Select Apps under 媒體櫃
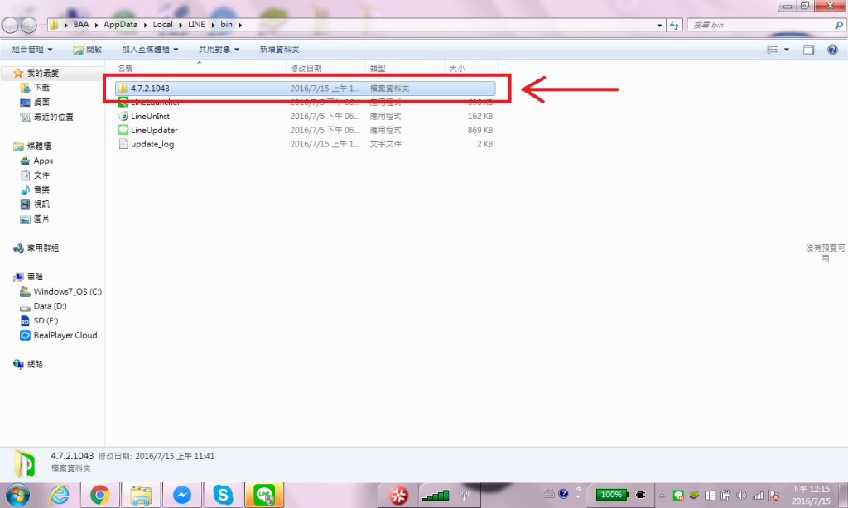This screenshot has width=848, height=508. point(36,161)
